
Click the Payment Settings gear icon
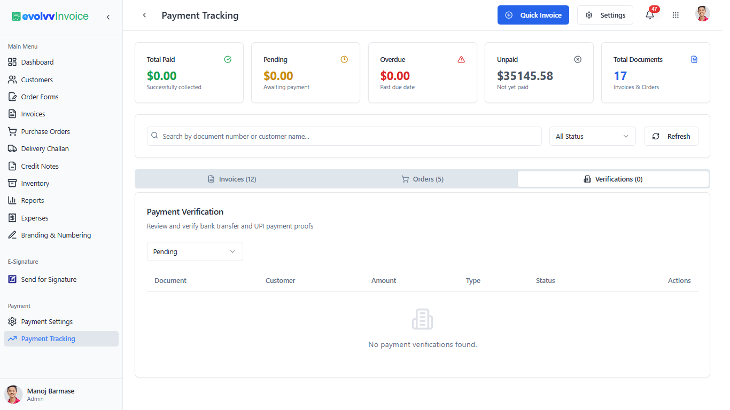click(x=12, y=321)
